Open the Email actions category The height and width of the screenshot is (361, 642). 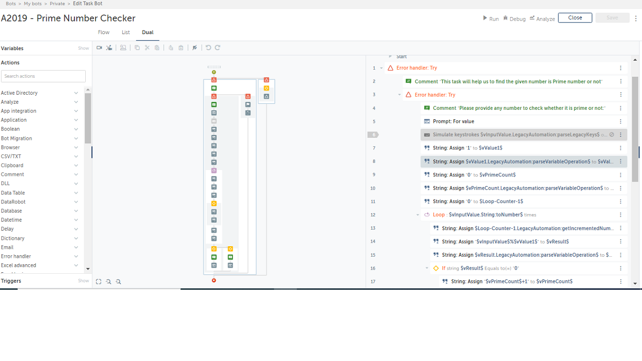click(40, 247)
